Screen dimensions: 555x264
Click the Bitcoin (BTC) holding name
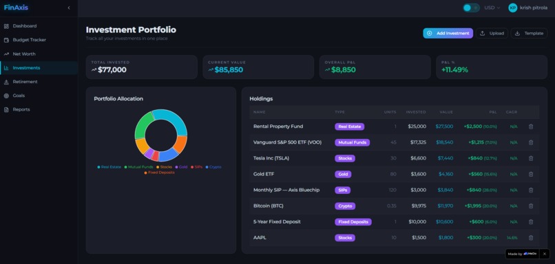[x=269, y=206]
